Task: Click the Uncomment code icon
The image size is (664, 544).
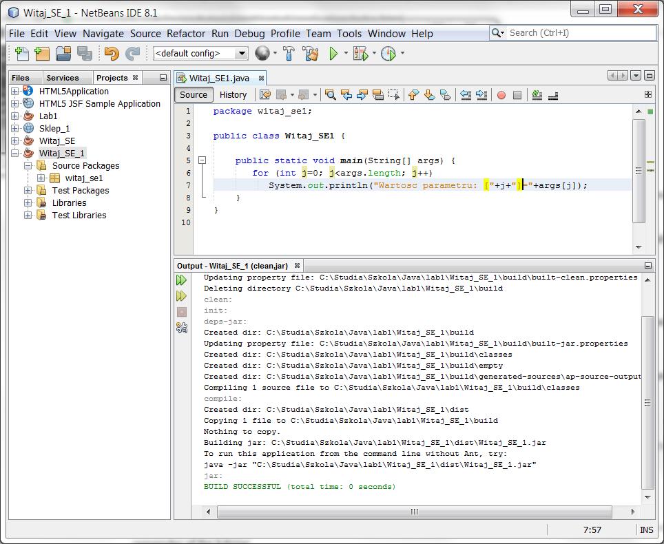Action: 552,95
